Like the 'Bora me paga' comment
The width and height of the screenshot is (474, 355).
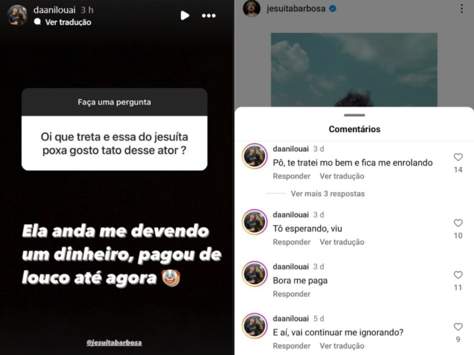[458, 275]
